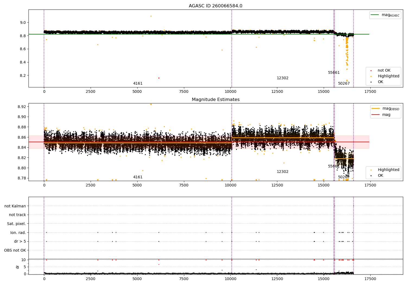Click the 'Ion. rad.' row label
This screenshot has width=407, height=285.
pyautogui.click(x=18, y=233)
